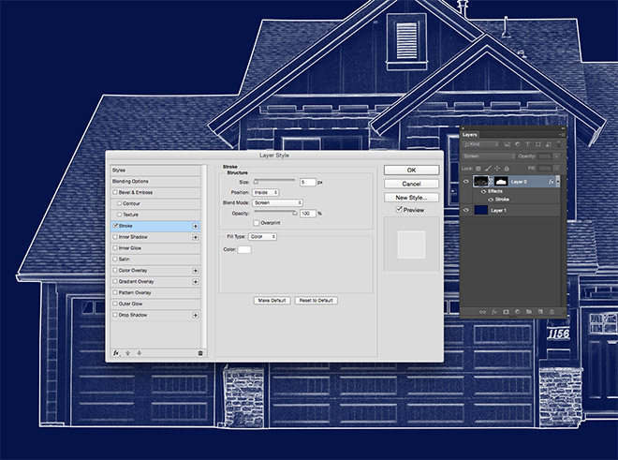Click the OK button

tap(411, 171)
